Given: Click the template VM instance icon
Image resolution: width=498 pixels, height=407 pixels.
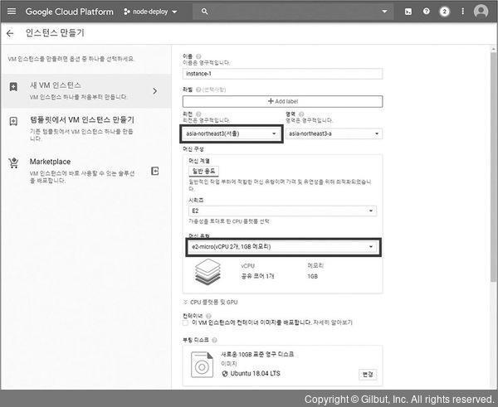Looking at the screenshot, I should [13, 121].
